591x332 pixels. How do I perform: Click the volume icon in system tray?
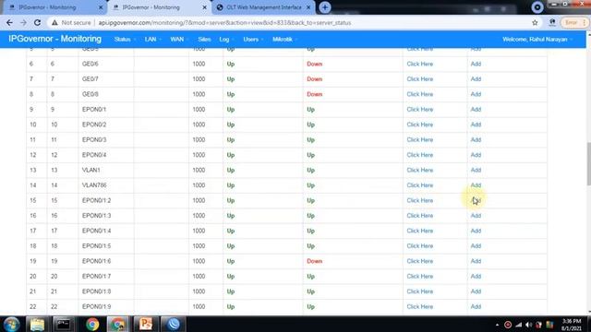click(x=528, y=325)
